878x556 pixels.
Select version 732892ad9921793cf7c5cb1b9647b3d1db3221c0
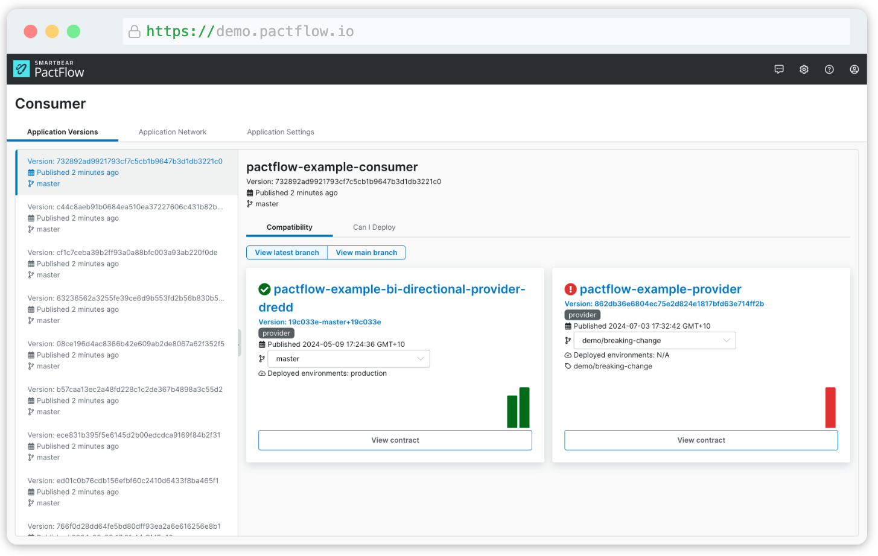tap(127, 172)
